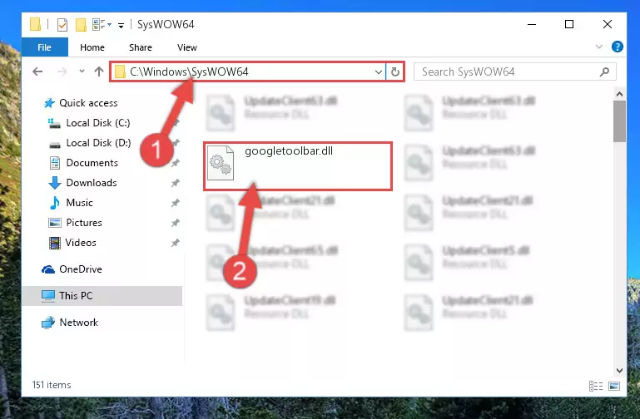Image resolution: width=640 pixels, height=419 pixels.
Task: Open Pictures in the navigation pane
Action: pos(84,223)
